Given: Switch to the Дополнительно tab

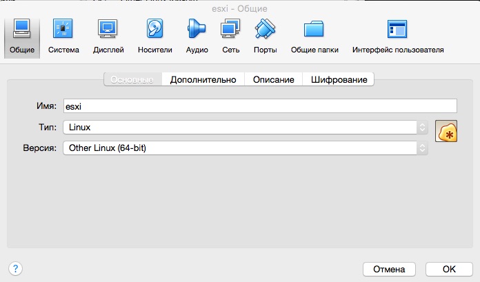Looking at the screenshot, I should click(x=203, y=79).
